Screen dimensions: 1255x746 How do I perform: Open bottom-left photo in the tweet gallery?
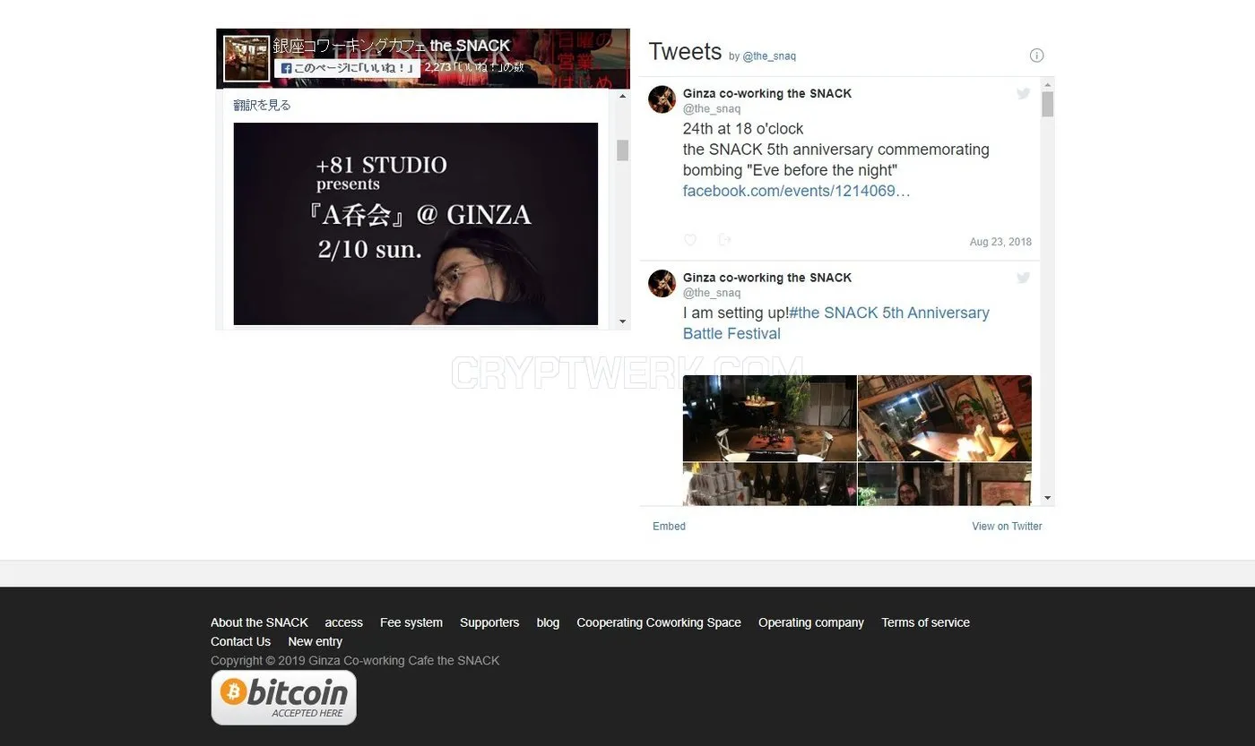[769, 484]
